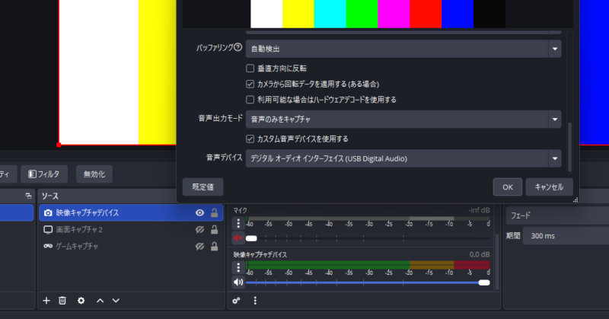Hide the 映像キャプチャデバイス source via eye icon
The height and width of the screenshot is (319, 609).
[x=199, y=213]
